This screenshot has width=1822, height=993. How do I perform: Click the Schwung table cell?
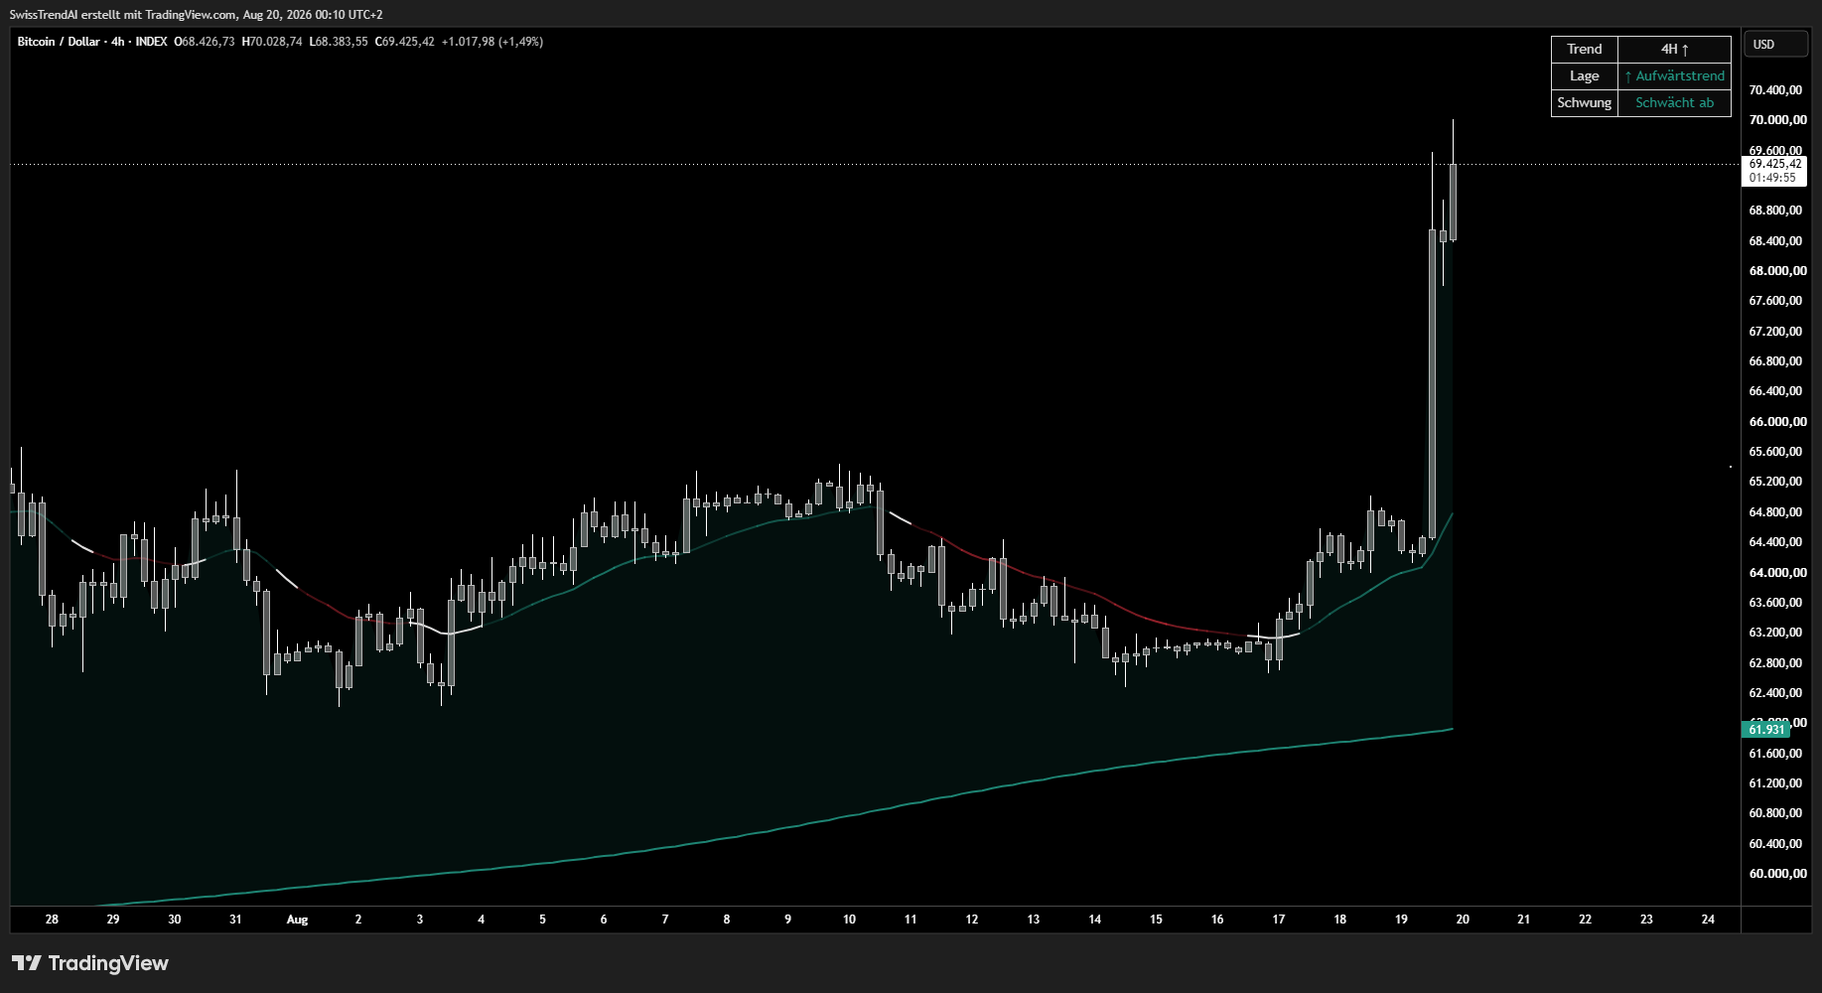(x=1585, y=103)
